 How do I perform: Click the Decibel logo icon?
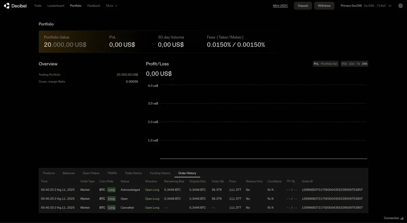pos(7,6)
